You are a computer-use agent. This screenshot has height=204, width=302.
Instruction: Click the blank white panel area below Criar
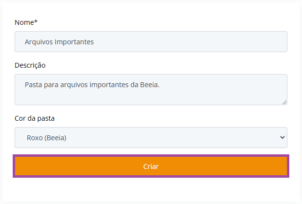coord(151,189)
